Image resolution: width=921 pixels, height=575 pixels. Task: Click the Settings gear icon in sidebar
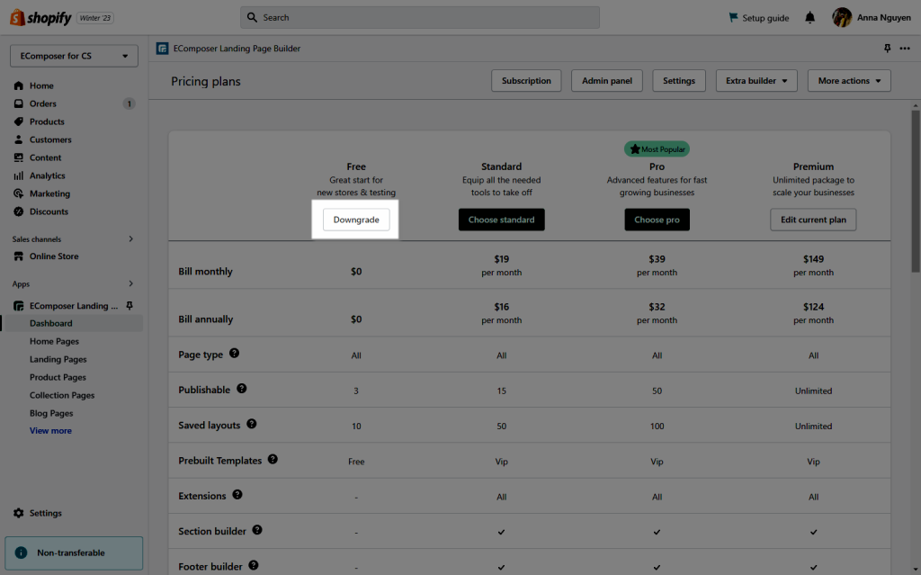(x=19, y=513)
